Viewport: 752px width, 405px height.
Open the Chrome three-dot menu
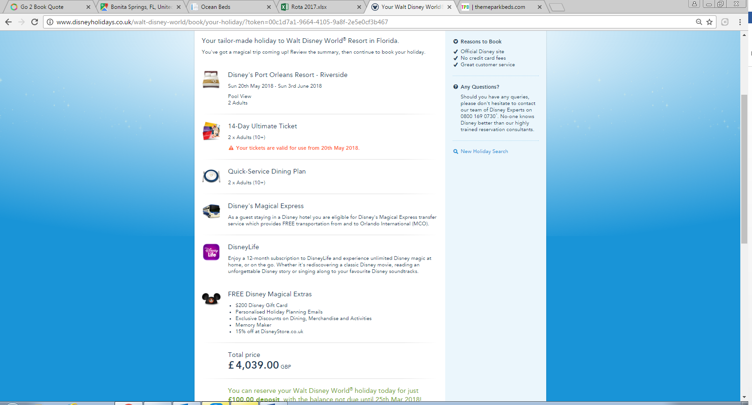(740, 22)
